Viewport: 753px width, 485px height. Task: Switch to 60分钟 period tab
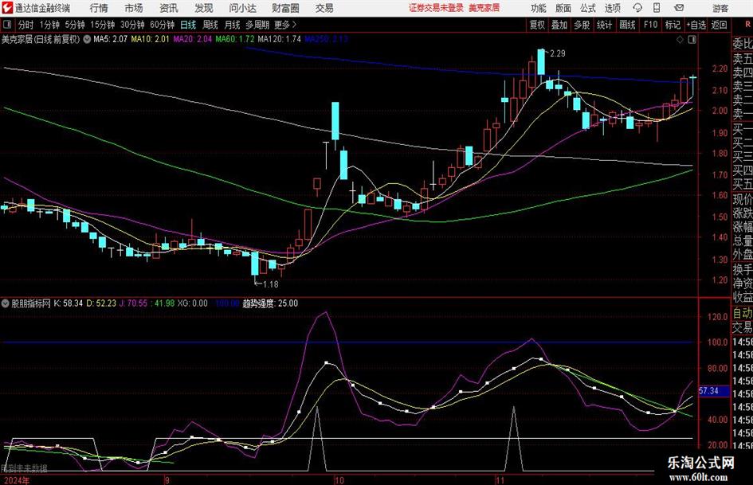(x=162, y=25)
